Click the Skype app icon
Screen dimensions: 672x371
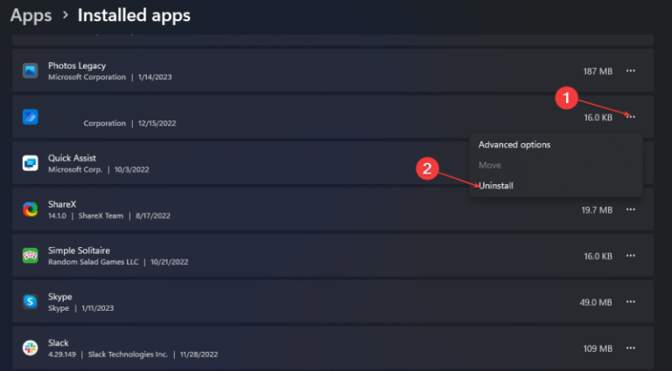tap(31, 302)
